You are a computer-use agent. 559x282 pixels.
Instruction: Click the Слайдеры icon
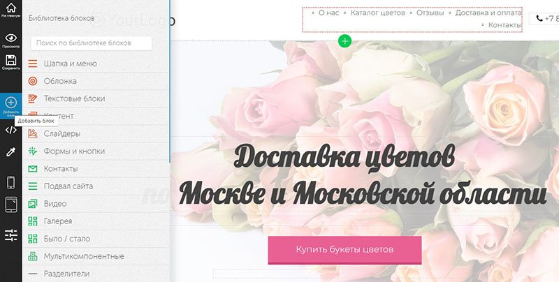click(33, 133)
